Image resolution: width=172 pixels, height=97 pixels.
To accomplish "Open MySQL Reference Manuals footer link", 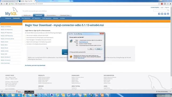I will point(110,77).
